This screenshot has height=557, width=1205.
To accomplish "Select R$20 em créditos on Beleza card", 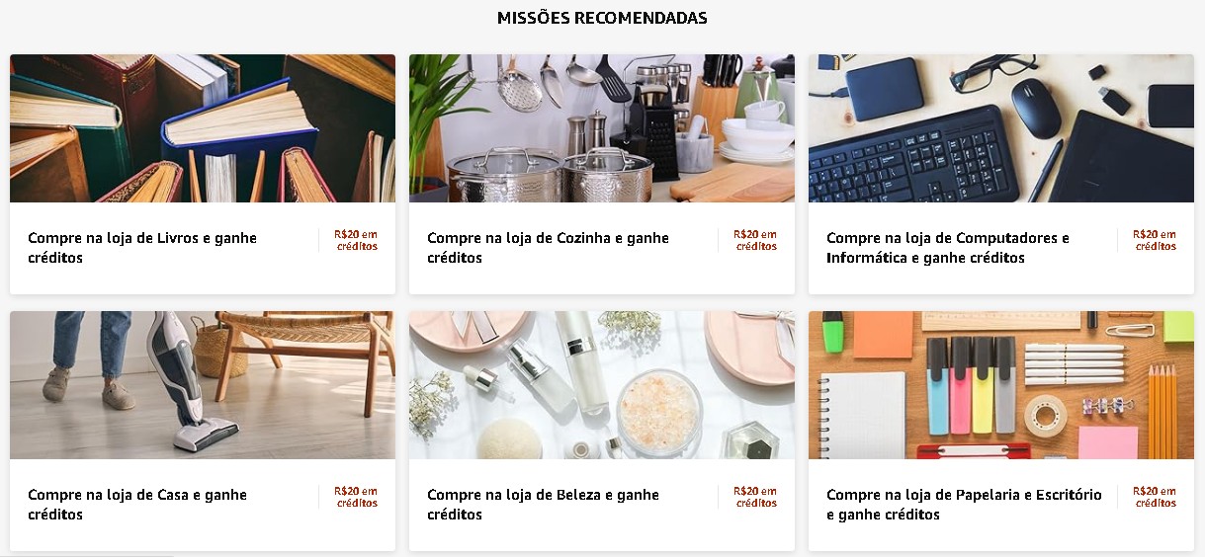I will coord(755,497).
